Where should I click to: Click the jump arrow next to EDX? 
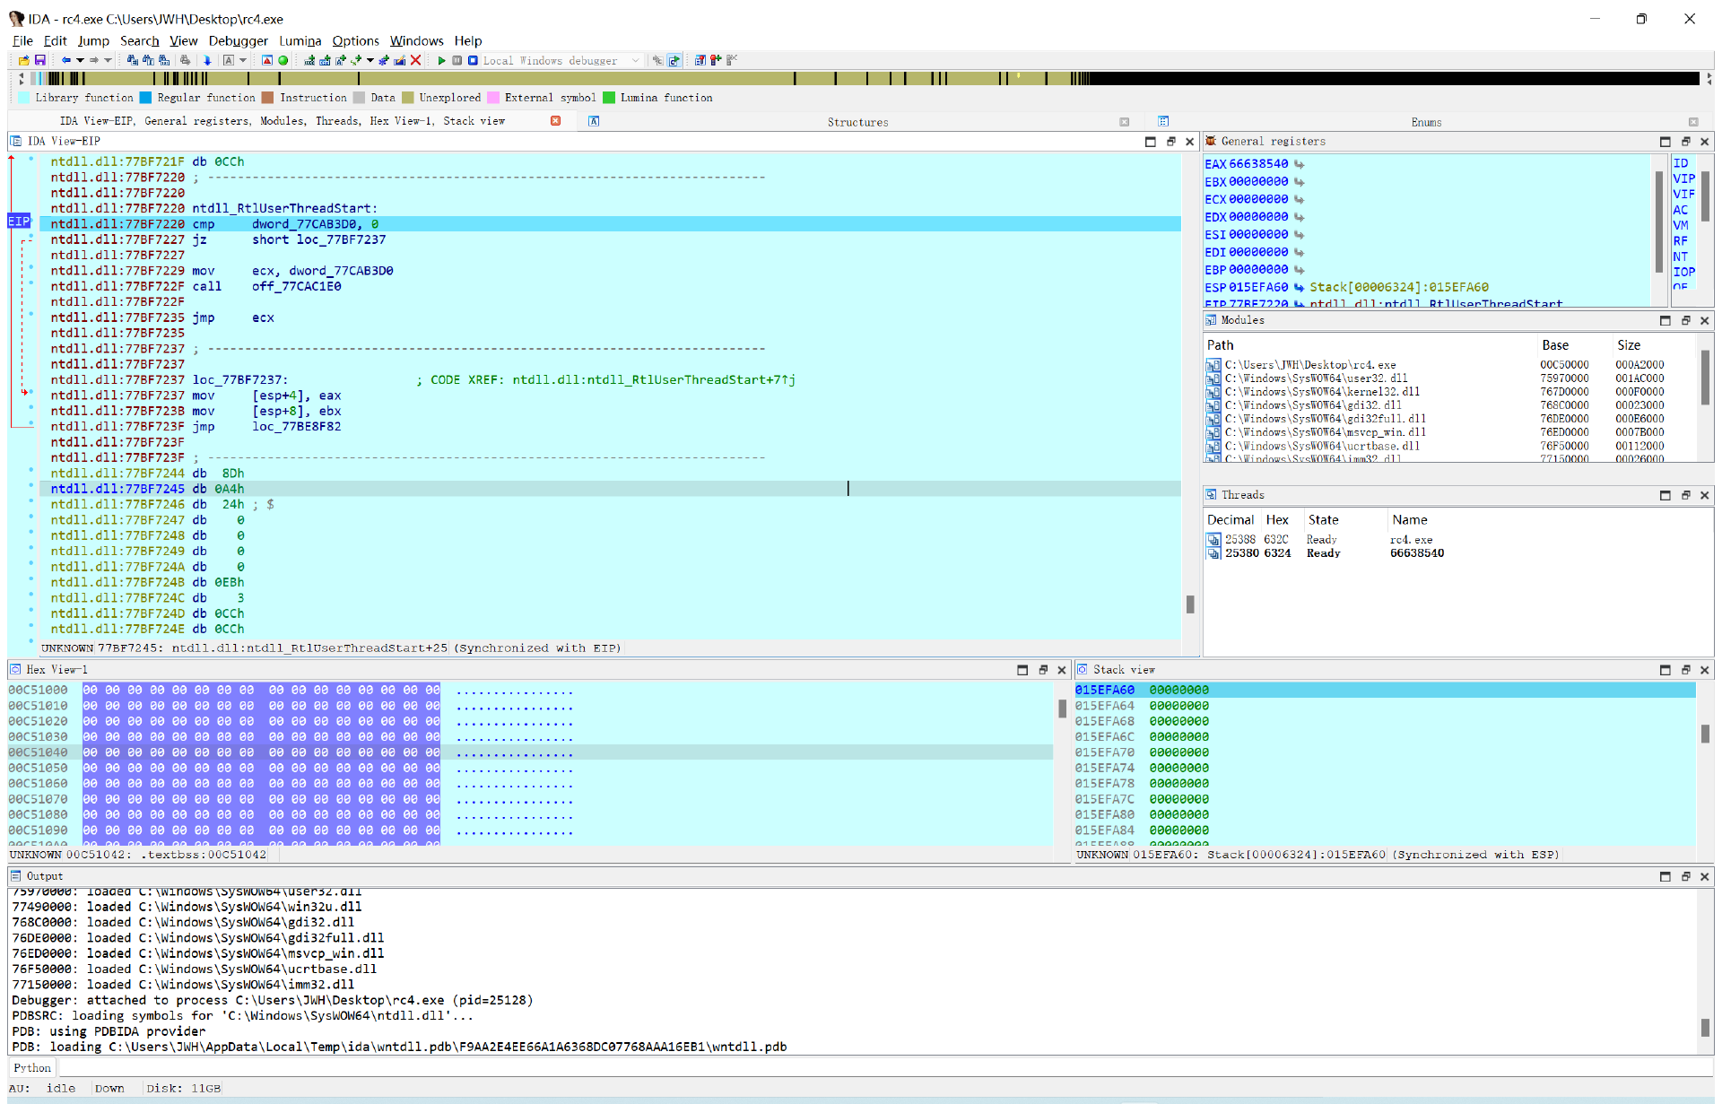pos(1300,217)
